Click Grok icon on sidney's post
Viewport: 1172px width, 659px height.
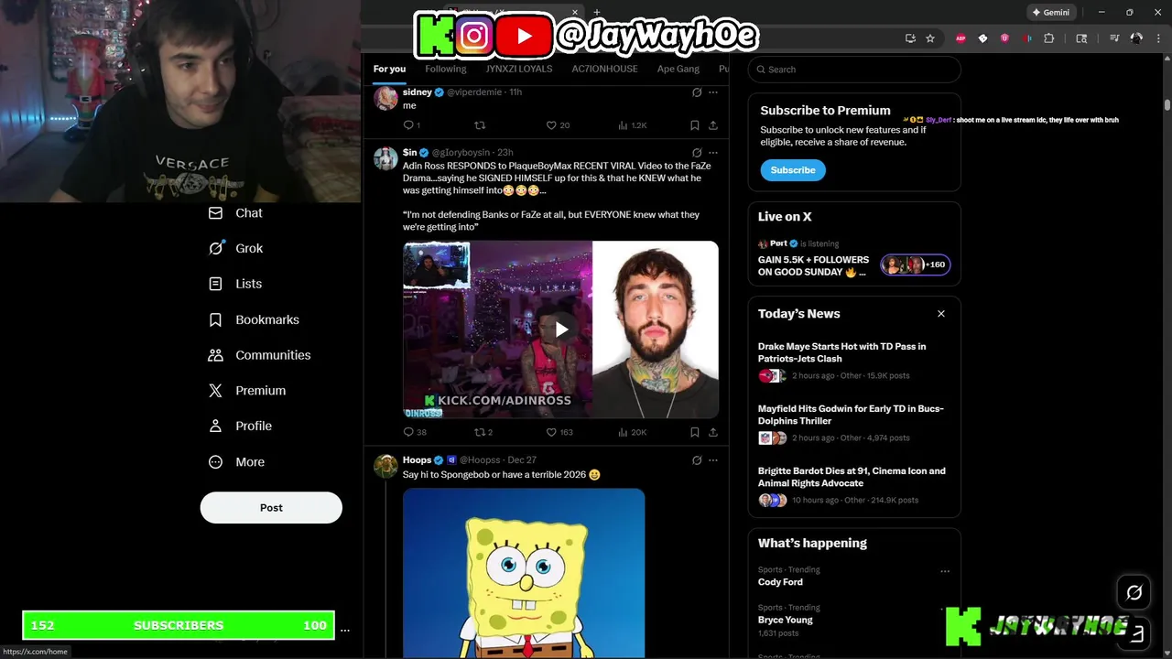point(697,92)
